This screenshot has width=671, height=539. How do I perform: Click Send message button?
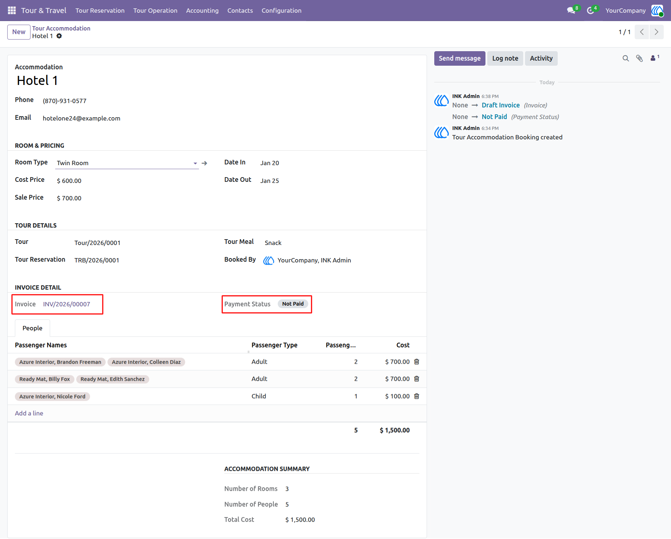pyautogui.click(x=460, y=58)
